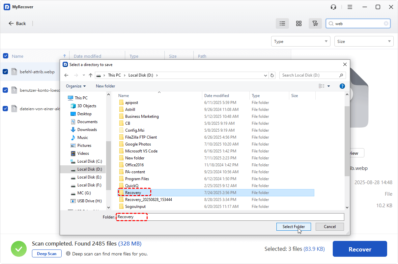This screenshot has height=264, width=398.
Task: Click the dialog Back navigation arrow
Action: click(66, 75)
